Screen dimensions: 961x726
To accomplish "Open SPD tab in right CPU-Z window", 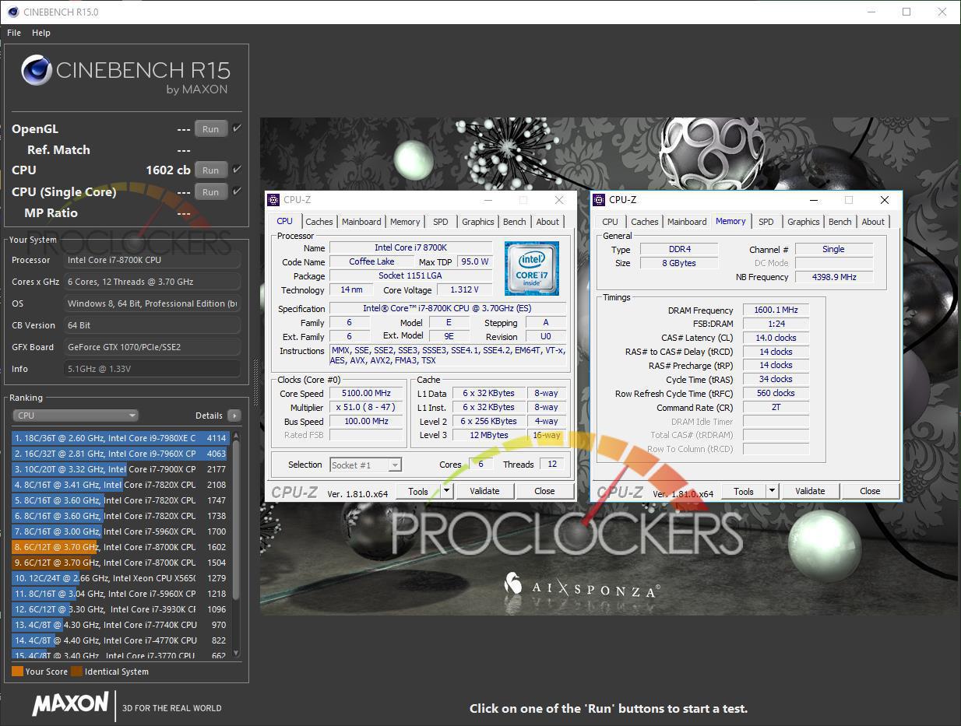I will tap(766, 222).
